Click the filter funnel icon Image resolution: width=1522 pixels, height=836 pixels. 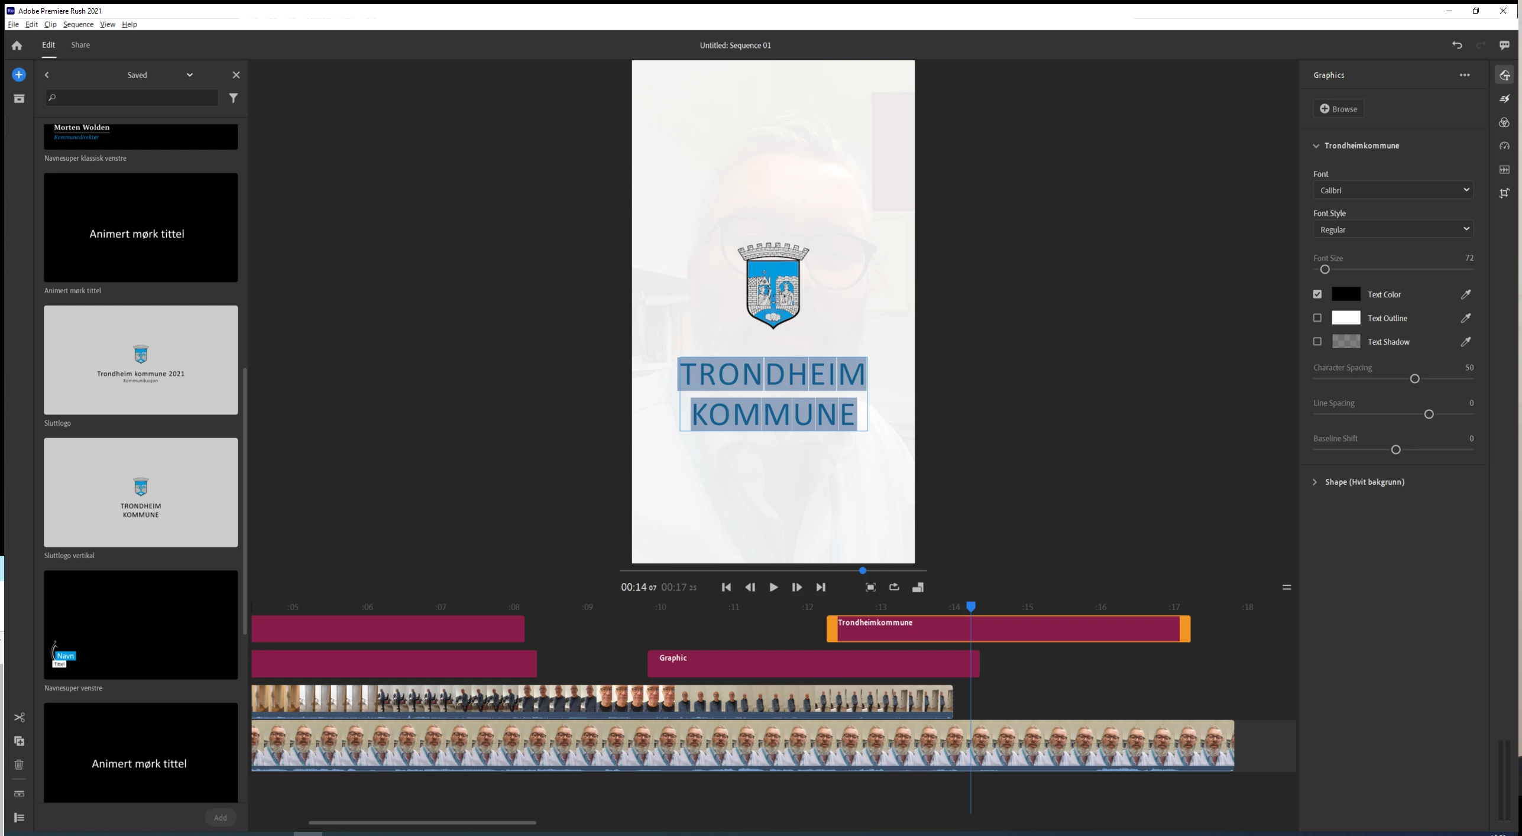(234, 98)
